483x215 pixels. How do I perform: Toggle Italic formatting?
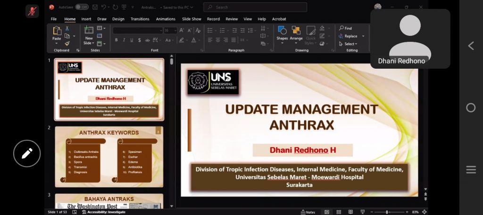[x=124, y=40]
